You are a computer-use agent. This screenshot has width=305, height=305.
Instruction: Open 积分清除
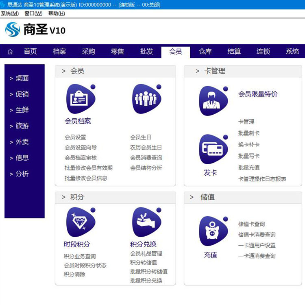74,274
